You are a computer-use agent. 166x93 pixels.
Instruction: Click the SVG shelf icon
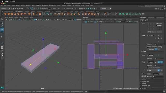click(x=40, y=14)
